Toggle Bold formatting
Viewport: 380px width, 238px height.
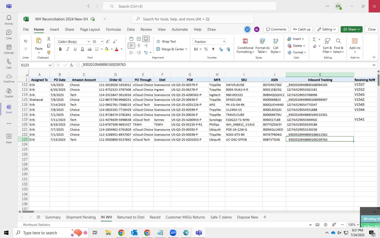point(60,49)
